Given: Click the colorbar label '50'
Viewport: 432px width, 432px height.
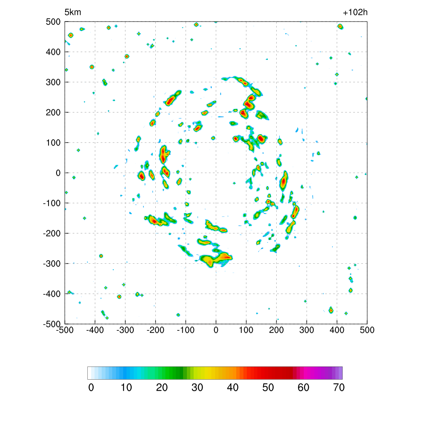Looking at the screenshot, I should (268, 388).
